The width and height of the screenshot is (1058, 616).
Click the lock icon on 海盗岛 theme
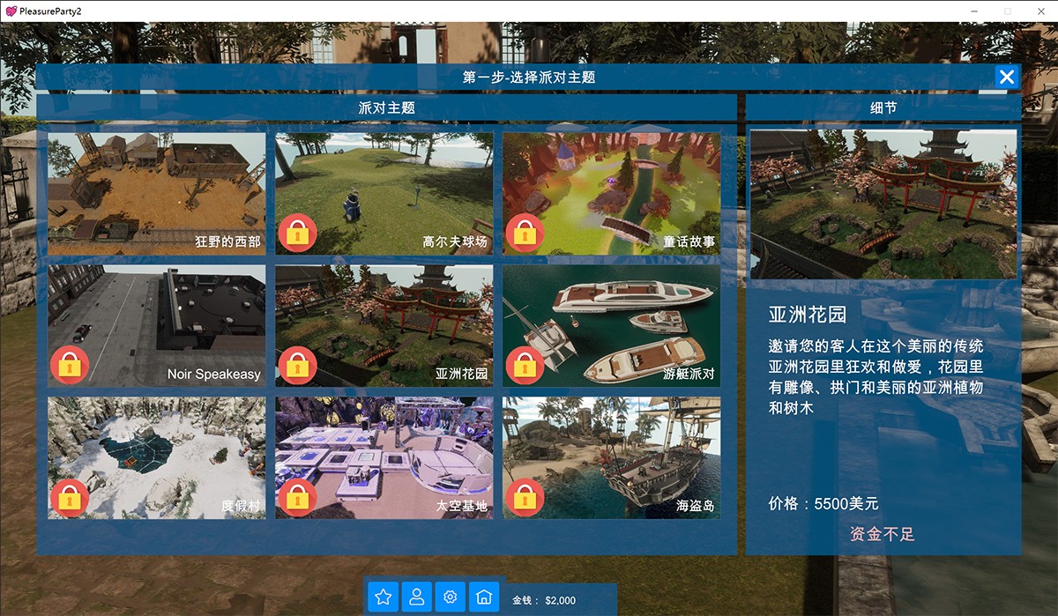(525, 497)
